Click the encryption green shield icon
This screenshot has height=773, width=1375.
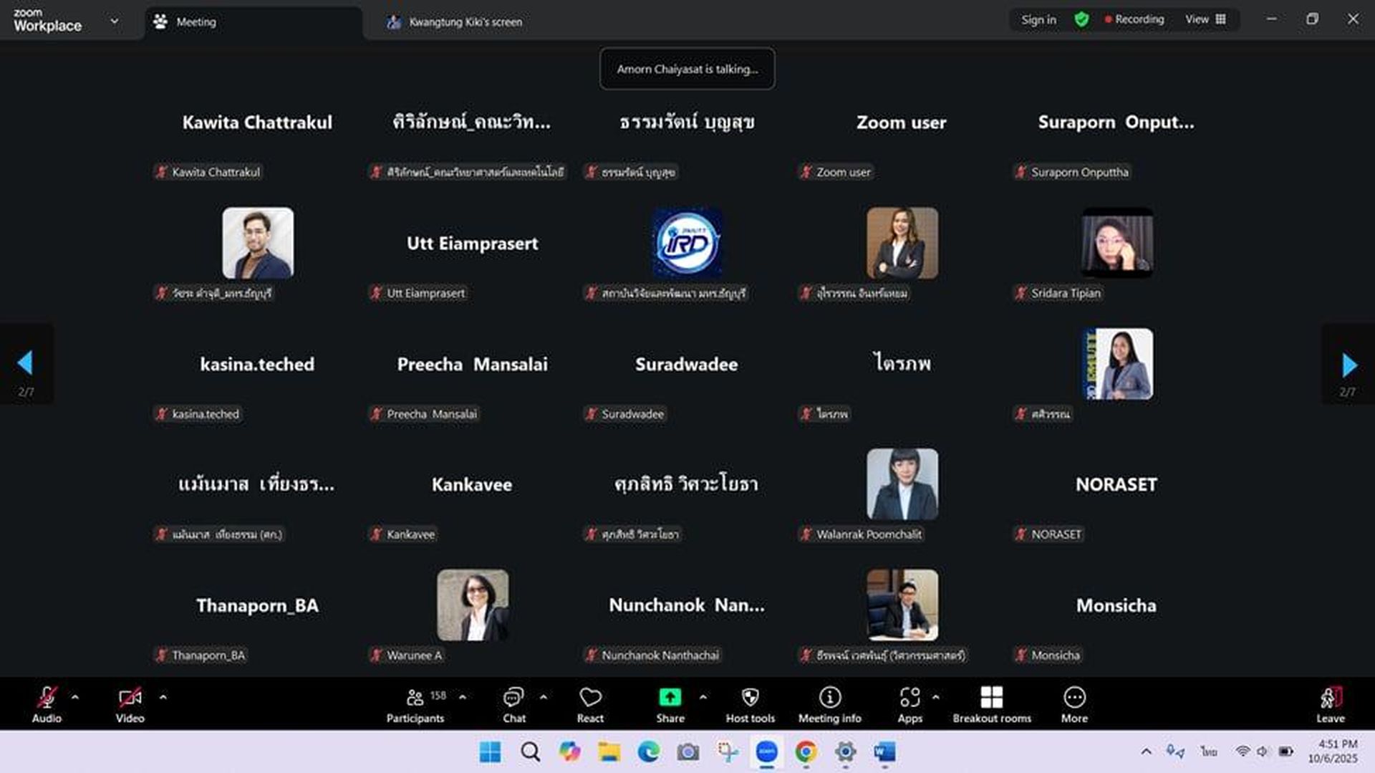tap(1081, 19)
